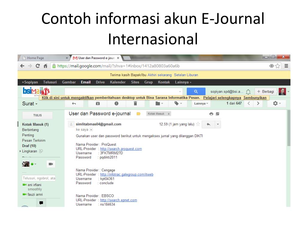The width and height of the screenshot is (306, 230).
Task: Open the Chrome menu hamburger icon
Action: (286, 66)
